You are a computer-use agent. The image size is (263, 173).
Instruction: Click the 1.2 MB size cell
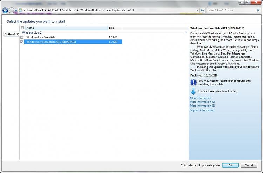pyautogui.click(x=113, y=42)
